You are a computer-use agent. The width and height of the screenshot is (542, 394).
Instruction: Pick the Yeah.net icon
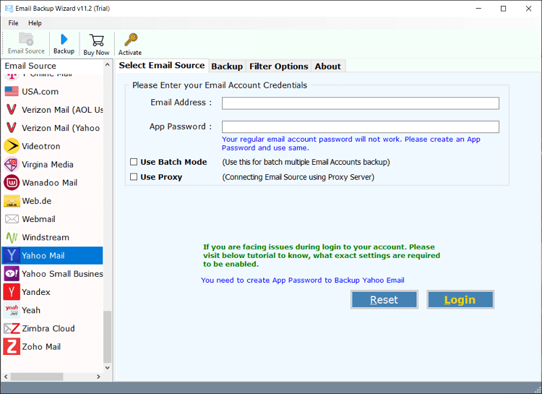(x=12, y=310)
